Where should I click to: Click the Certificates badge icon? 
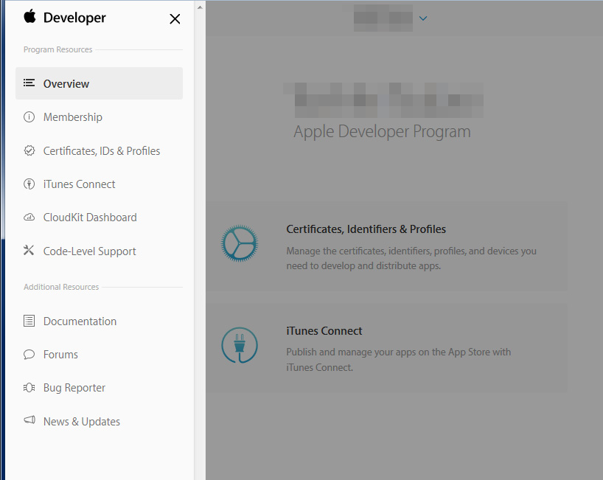click(x=29, y=150)
